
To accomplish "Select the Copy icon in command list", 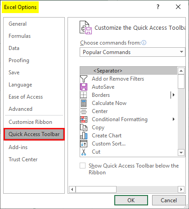I will tap(84, 127).
